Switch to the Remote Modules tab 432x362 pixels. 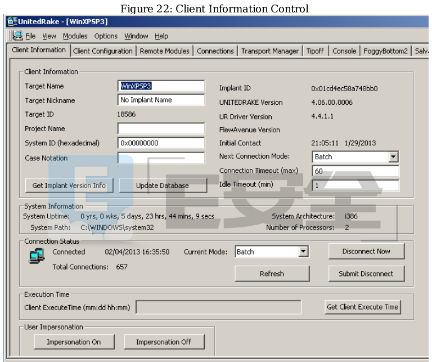(x=164, y=51)
